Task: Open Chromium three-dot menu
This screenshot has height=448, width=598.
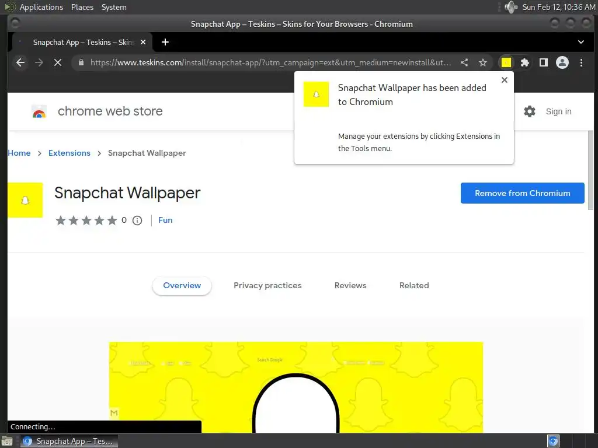Action: click(x=581, y=62)
